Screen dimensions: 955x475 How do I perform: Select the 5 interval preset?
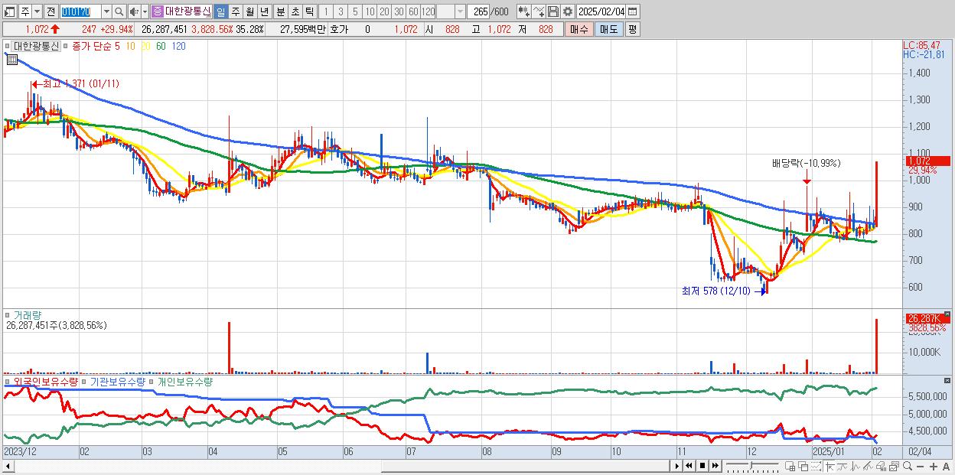point(355,11)
